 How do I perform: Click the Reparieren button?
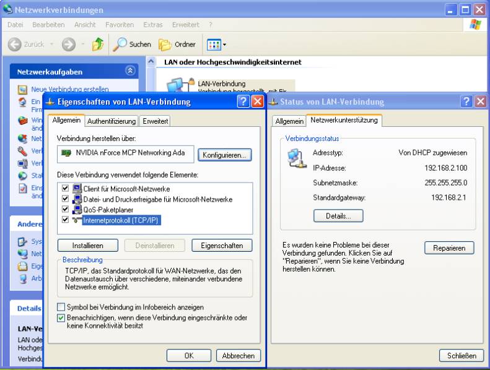click(448, 248)
